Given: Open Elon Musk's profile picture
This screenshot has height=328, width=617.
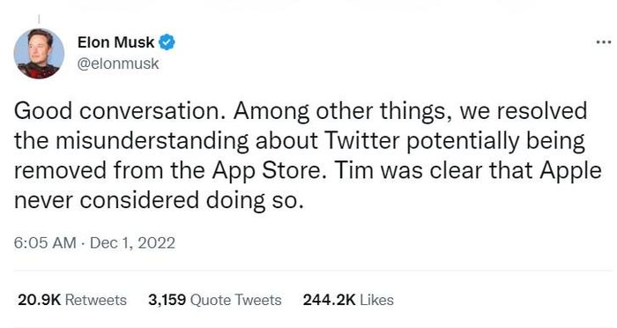Looking at the screenshot, I should click(39, 54).
